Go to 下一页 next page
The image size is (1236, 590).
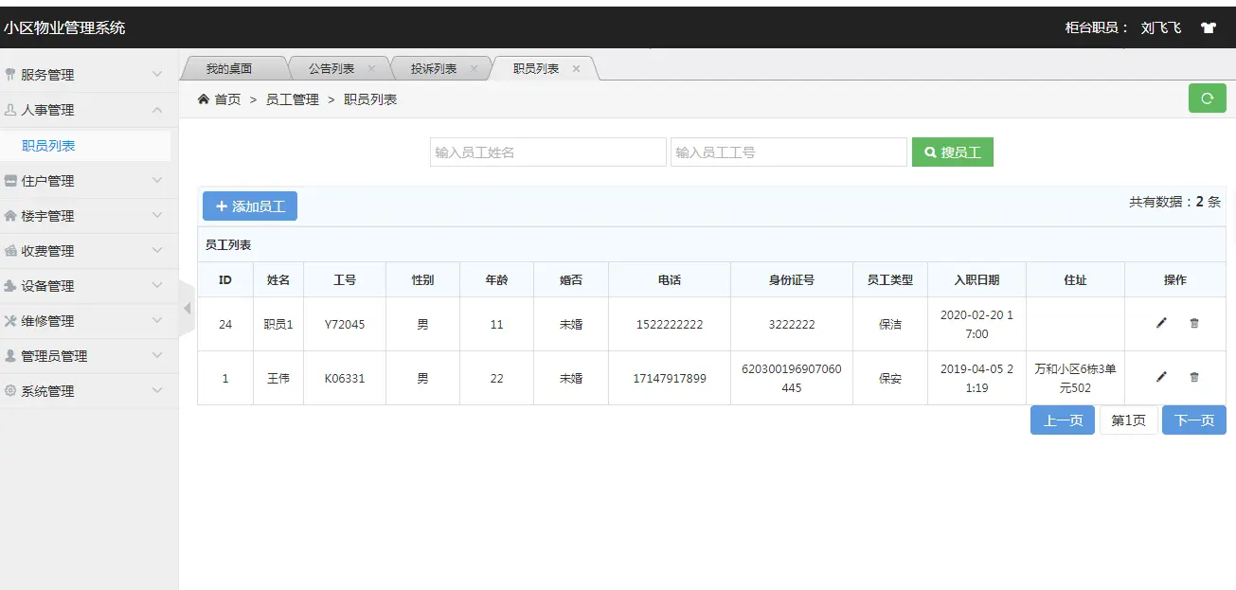pyautogui.click(x=1194, y=420)
